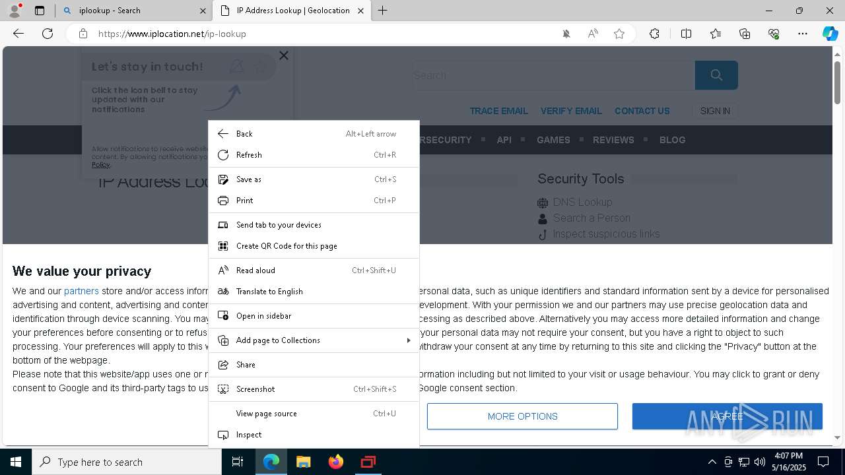Open the DNS Lookup security tool link
Viewport: 845px width, 475px height.
(582, 202)
